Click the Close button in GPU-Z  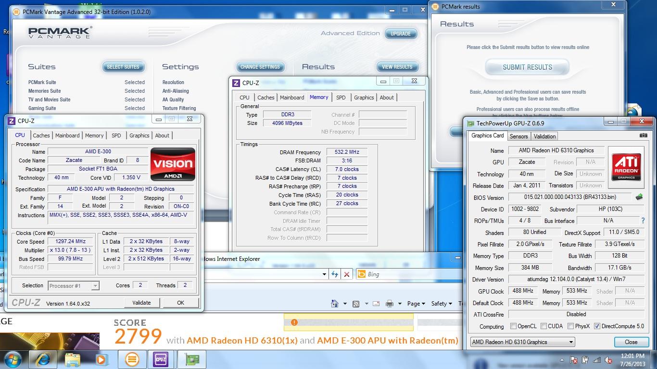tap(631, 342)
